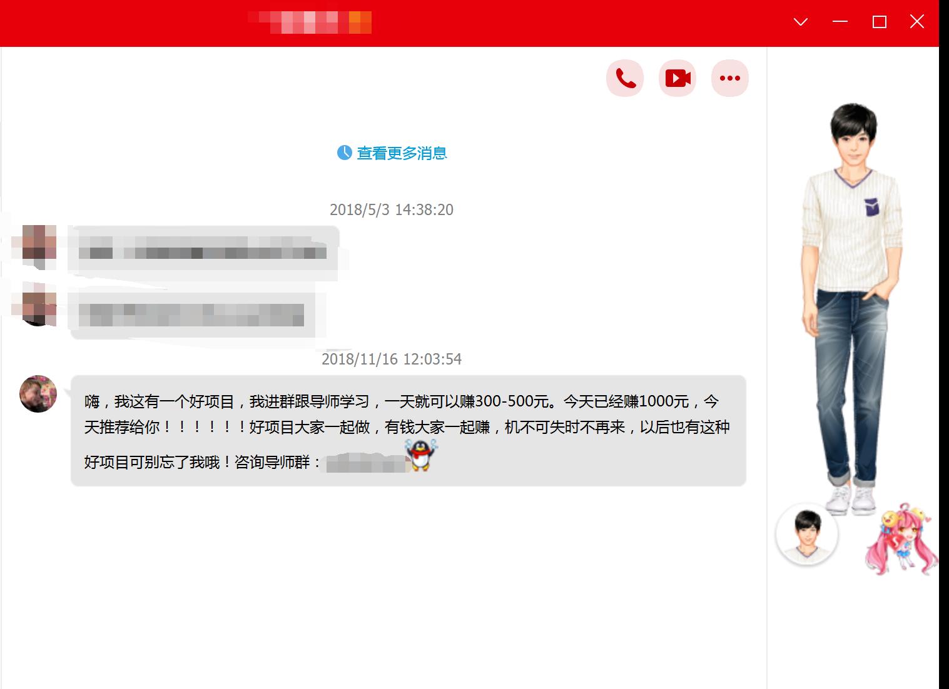Collapse the chat window with the down chevron
This screenshot has height=689, width=949.
tap(800, 21)
